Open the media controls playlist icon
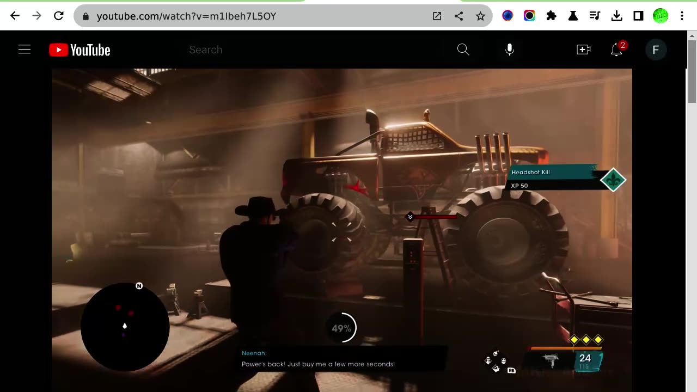Viewport: 697px width, 392px height. coord(595,16)
